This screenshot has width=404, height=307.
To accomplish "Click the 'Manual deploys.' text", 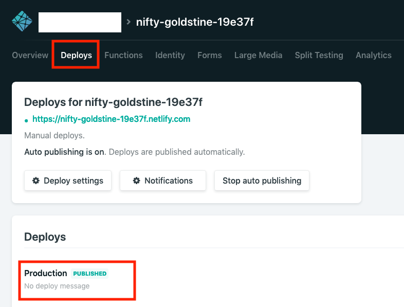I will coord(54,135).
